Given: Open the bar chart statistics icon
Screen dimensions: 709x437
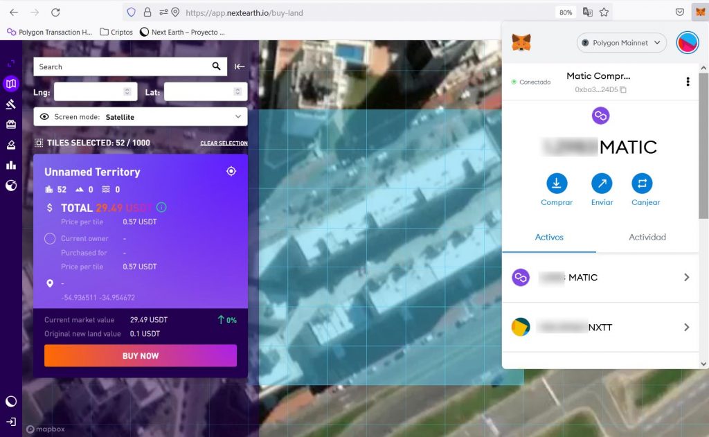Looking at the screenshot, I should [x=11, y=165].
